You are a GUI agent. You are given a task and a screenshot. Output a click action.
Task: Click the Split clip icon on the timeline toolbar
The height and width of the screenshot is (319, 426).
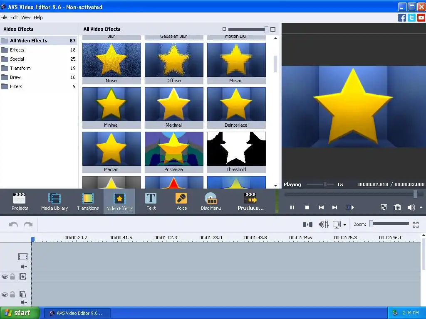click(307, 224)
